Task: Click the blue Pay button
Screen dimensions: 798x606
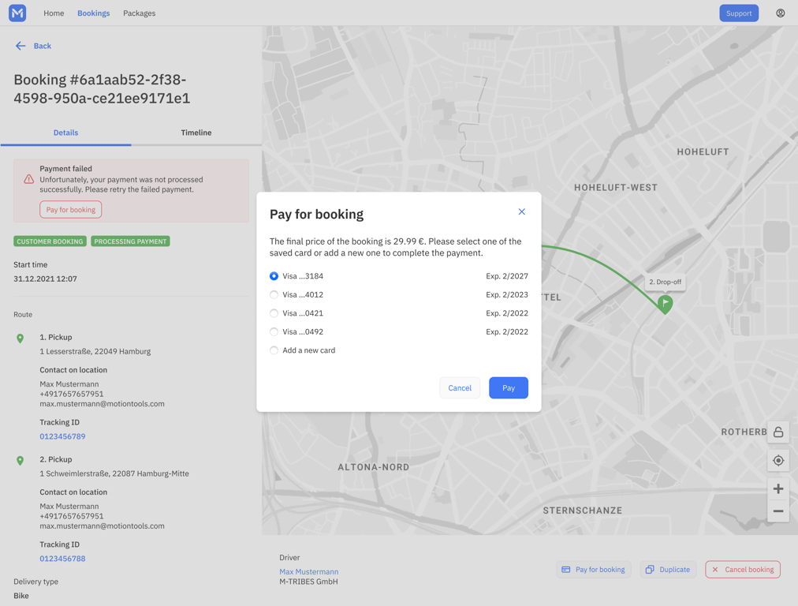Action: [509, 388]
